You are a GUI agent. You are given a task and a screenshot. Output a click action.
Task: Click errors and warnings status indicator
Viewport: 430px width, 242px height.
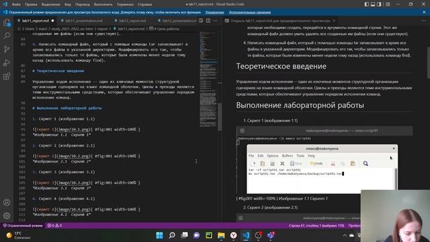(54, 226)
